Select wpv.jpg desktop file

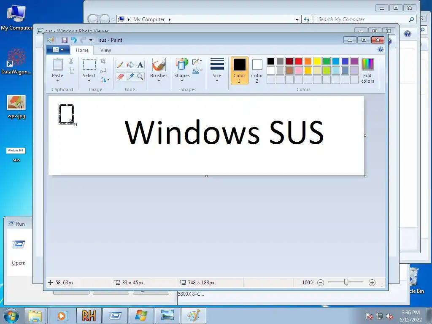(16, 106)
